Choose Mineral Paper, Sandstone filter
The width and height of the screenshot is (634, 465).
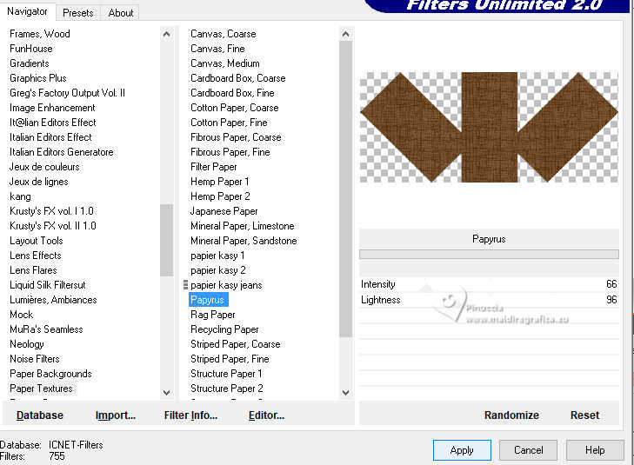pyautogui.click(x=244, y=241)
